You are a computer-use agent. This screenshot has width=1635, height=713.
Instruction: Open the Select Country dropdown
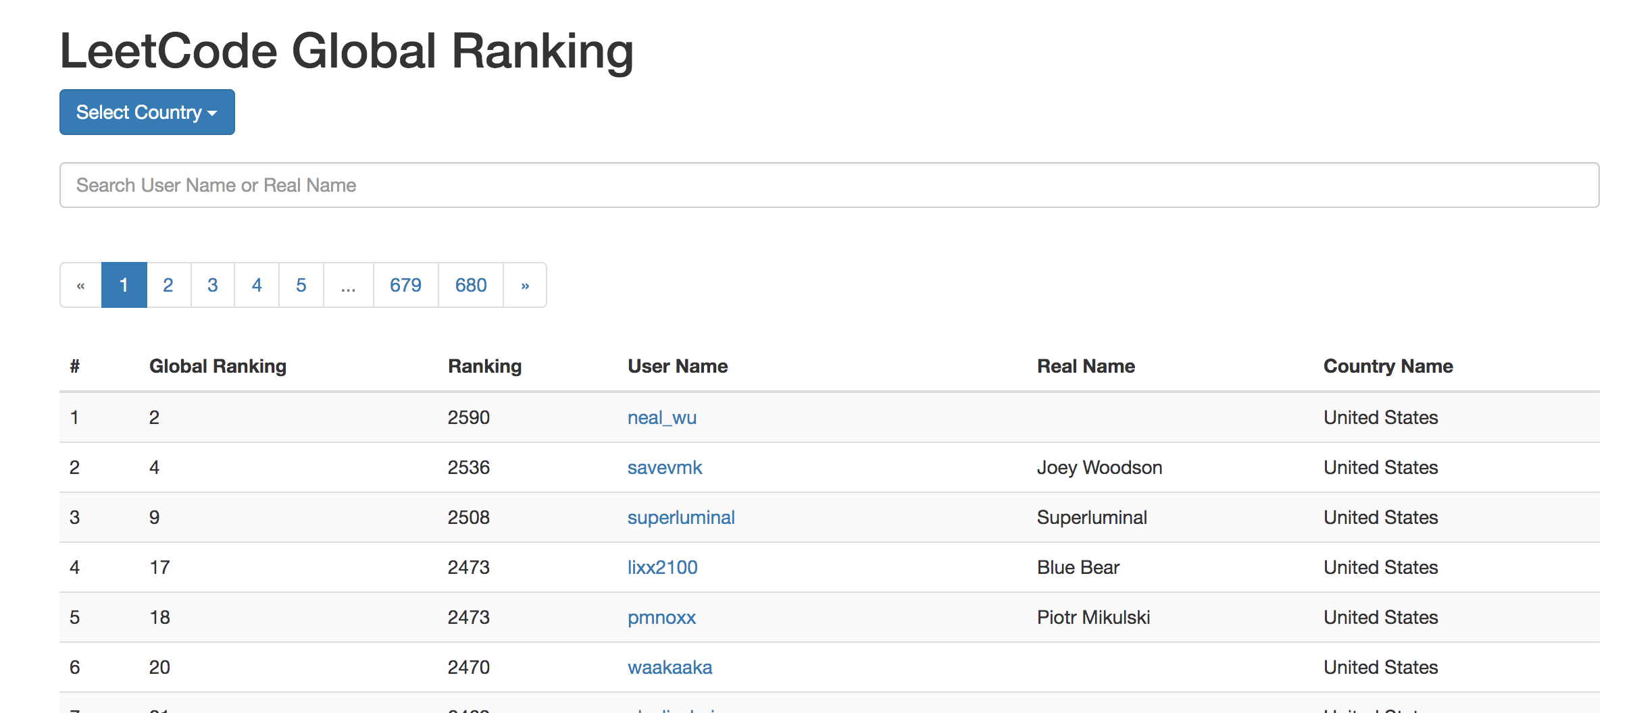147,112
